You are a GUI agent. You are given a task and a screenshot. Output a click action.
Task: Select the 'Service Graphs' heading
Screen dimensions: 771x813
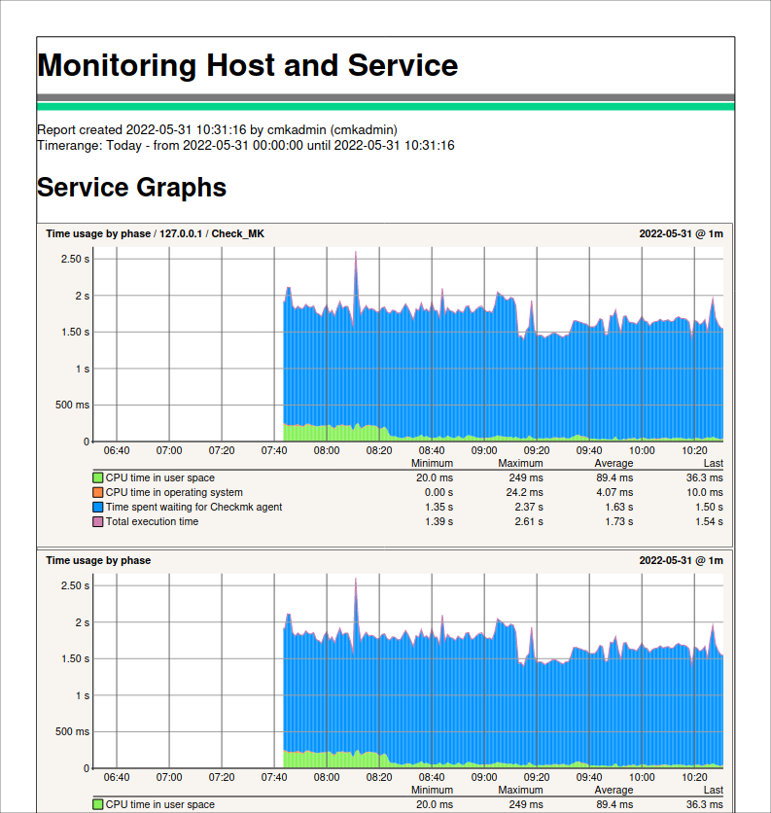click(131, 187)
